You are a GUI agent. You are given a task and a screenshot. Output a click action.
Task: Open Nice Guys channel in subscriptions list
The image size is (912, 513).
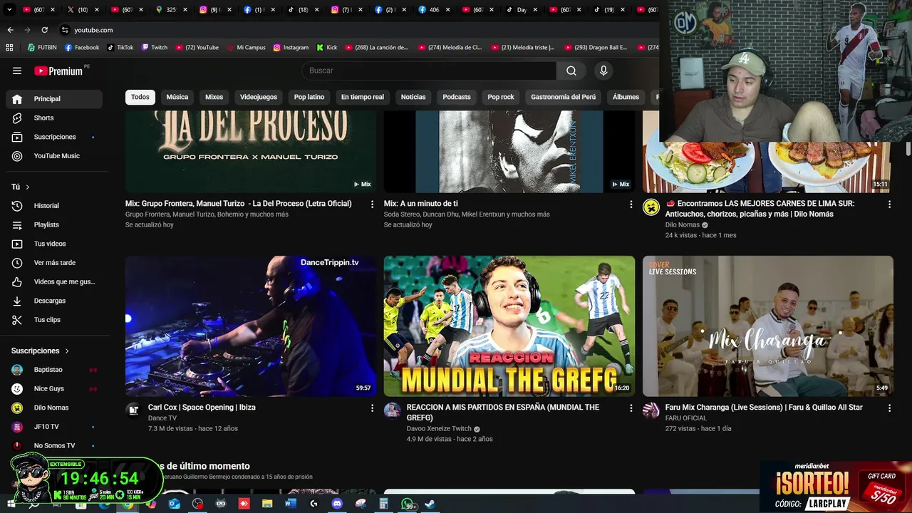pyautogui.click(x=54, y=389)
